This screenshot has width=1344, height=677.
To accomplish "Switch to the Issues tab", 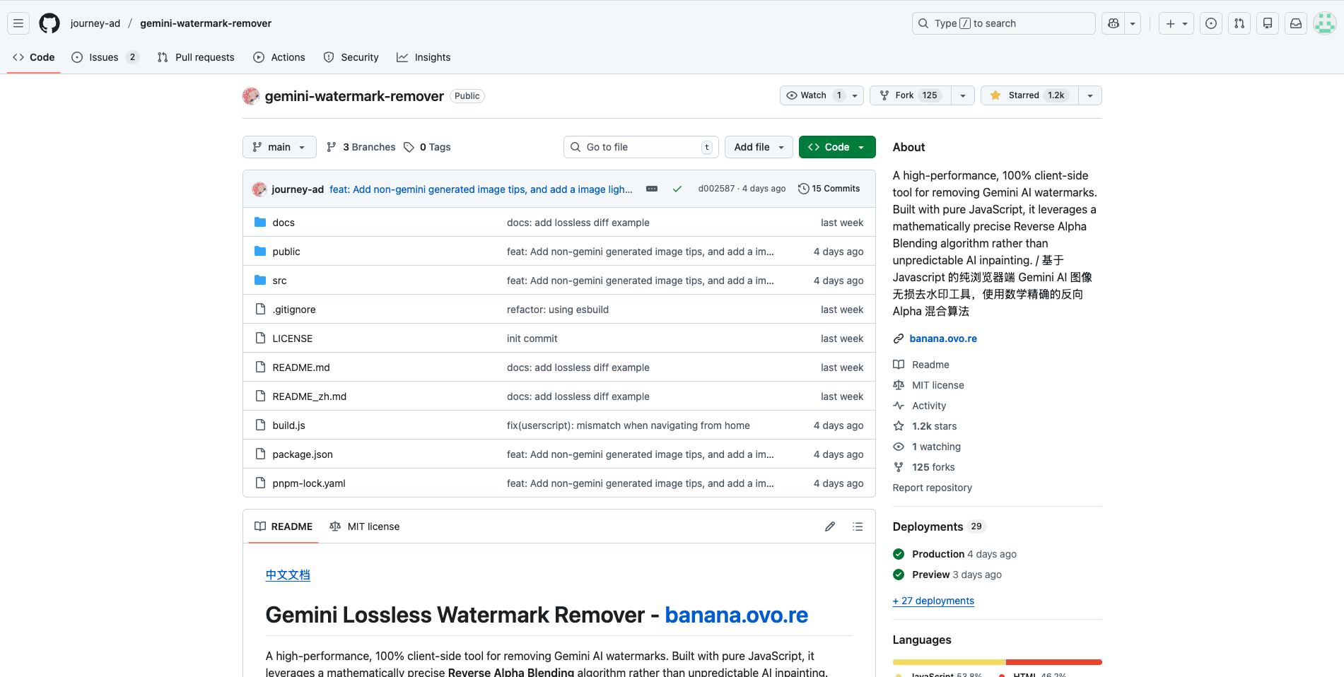I will 105,57.
